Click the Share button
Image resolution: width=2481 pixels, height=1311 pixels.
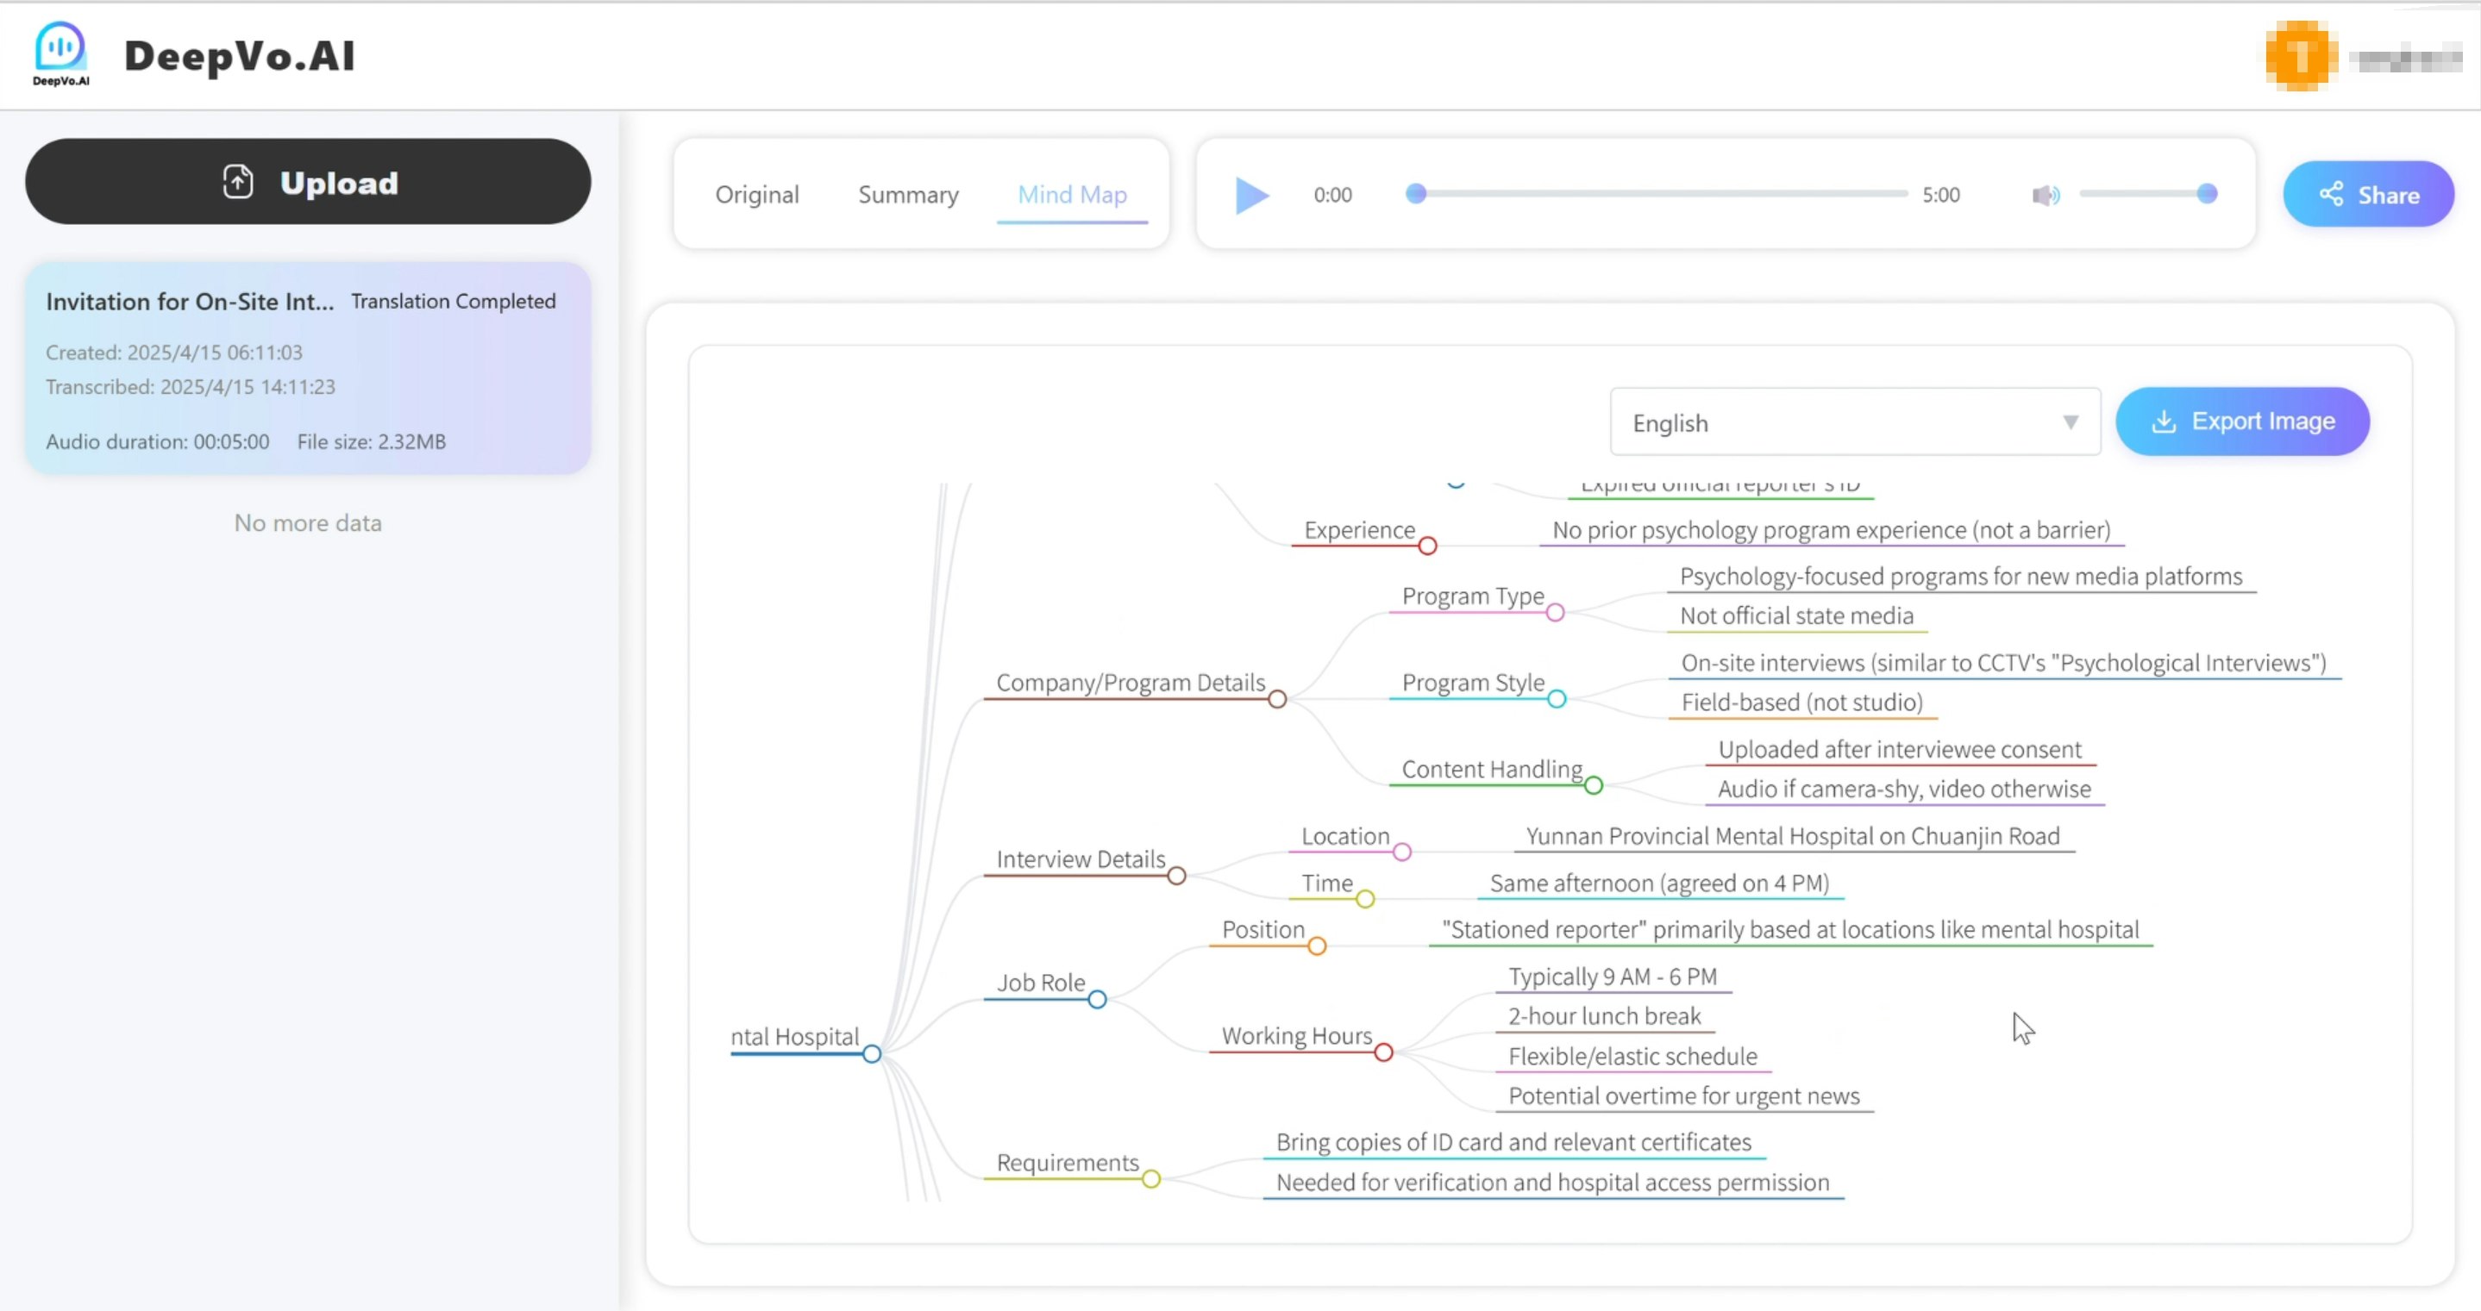point(2367,196)
